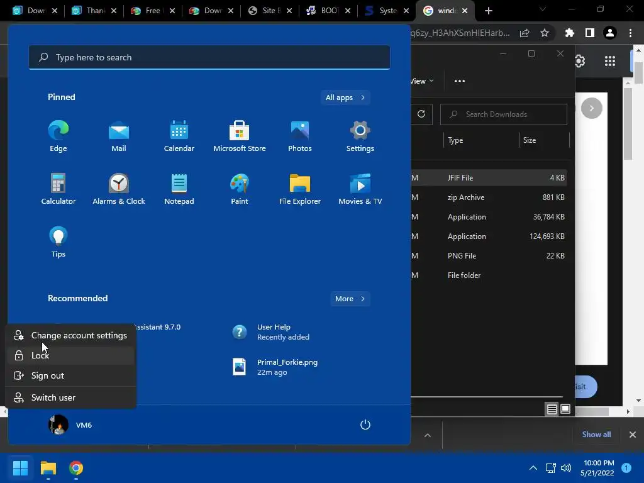
Task: Click Show all downloads
Action: (x=596, y=435)
